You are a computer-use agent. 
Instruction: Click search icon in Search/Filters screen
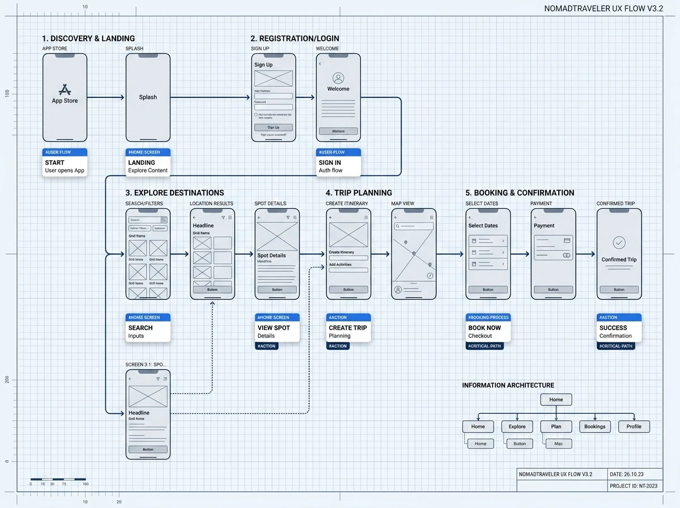[x=164, y=219]
